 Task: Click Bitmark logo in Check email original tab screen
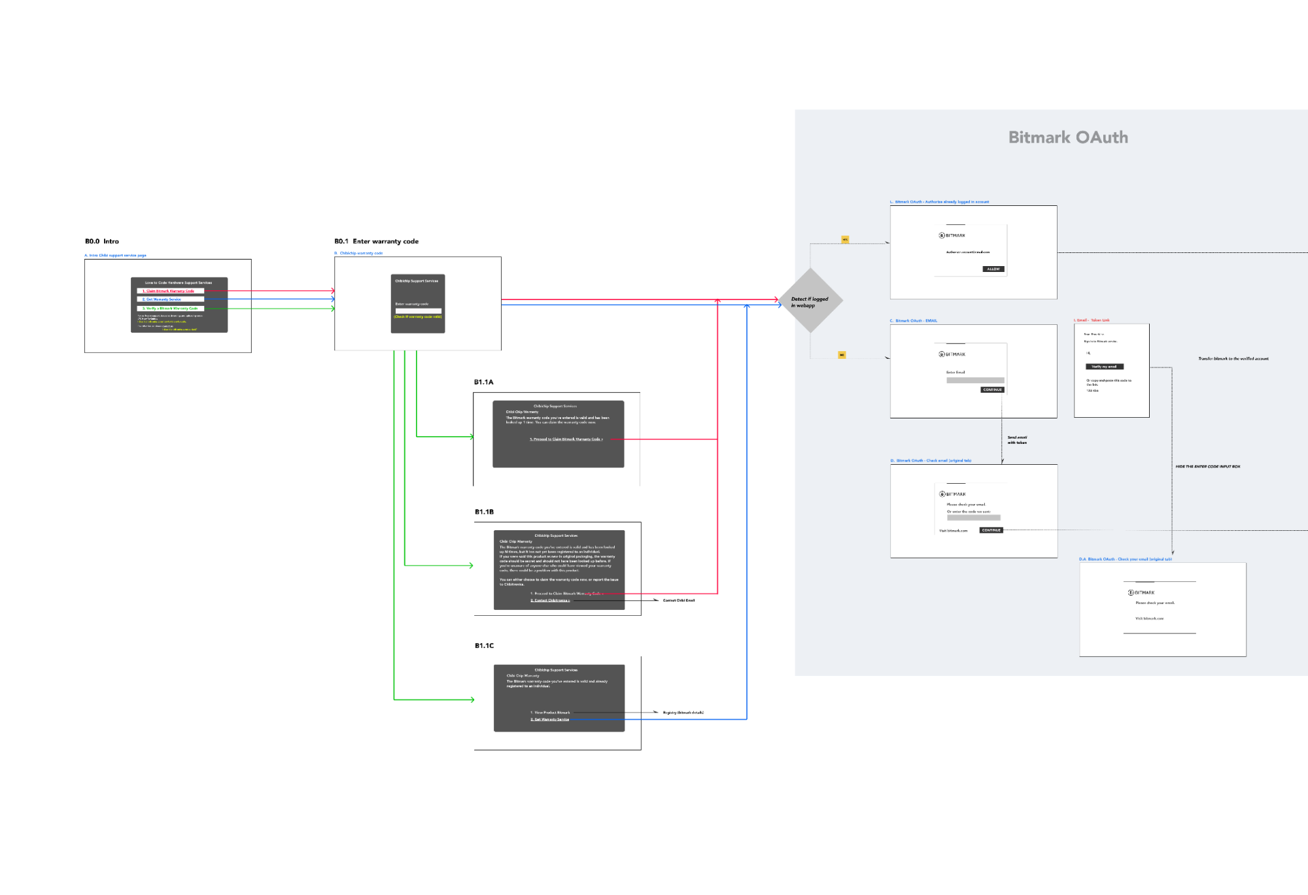pyautogui.click(x=952, y=494)
